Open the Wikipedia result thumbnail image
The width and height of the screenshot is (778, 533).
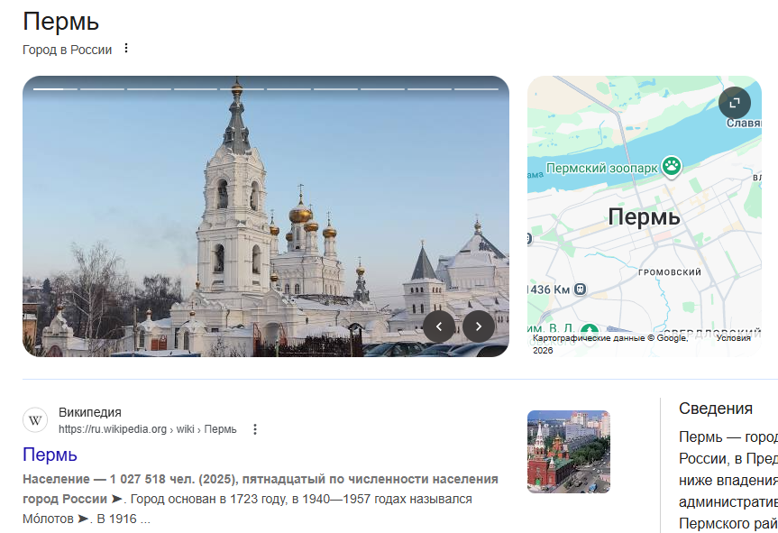tap(568, 452)
